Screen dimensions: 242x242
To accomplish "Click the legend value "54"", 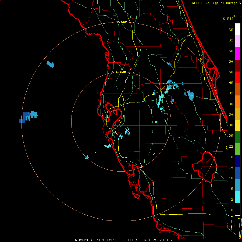I will coord(231,61).
